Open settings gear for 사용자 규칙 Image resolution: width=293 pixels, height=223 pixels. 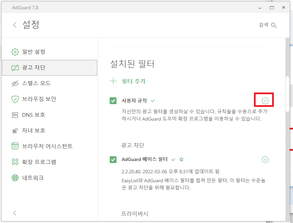click(265, 101)
